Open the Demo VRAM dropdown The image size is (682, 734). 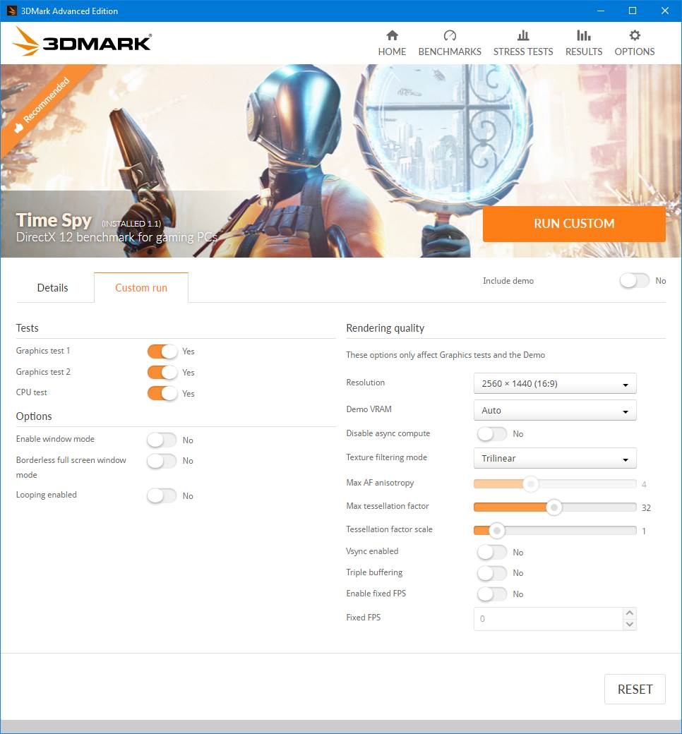click(555, 410)
